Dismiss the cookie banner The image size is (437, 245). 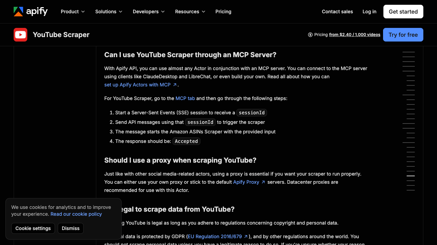pos(71,228)
